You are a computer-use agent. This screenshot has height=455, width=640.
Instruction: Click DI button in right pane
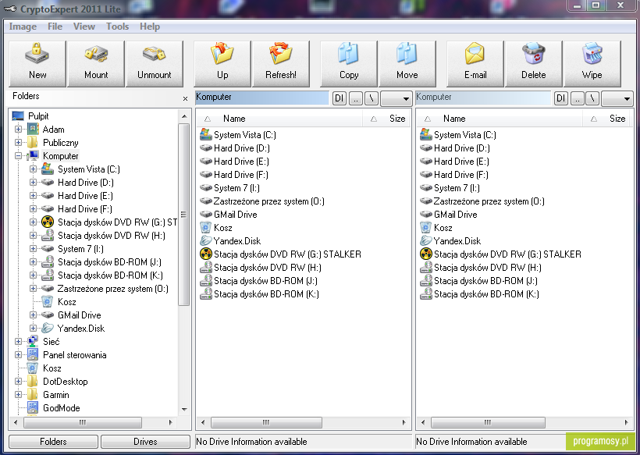click(x=561, y=98)
